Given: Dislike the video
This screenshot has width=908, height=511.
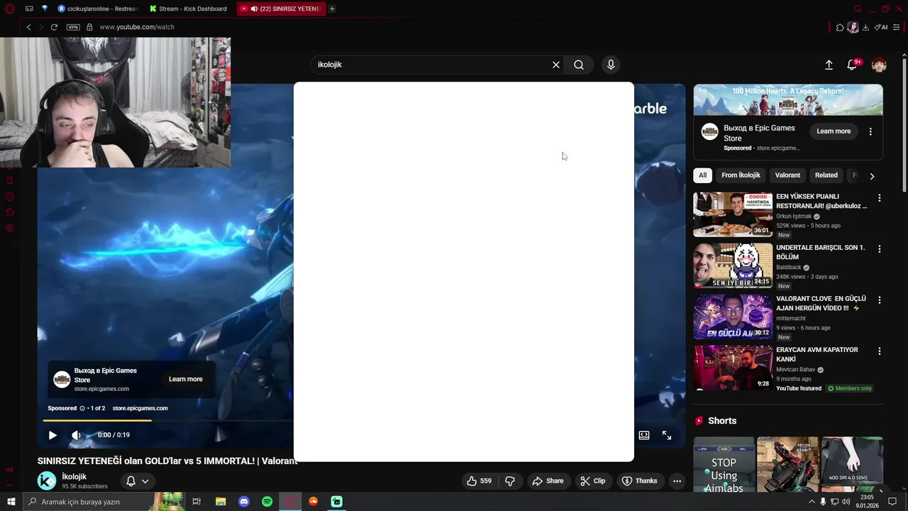Looking at the screenshot, I should [x=510, y=480].
